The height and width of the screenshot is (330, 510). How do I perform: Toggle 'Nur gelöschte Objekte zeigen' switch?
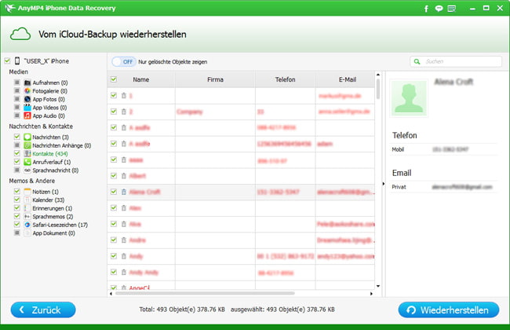124,61
